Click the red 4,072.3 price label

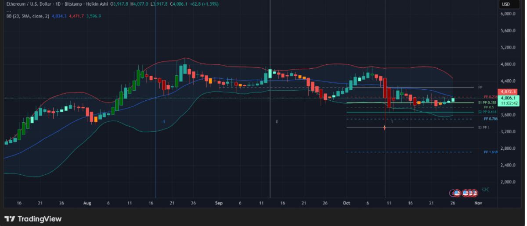(509, 92)
